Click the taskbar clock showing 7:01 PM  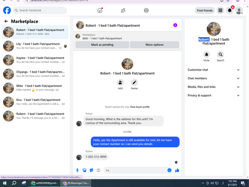[232, 183]
